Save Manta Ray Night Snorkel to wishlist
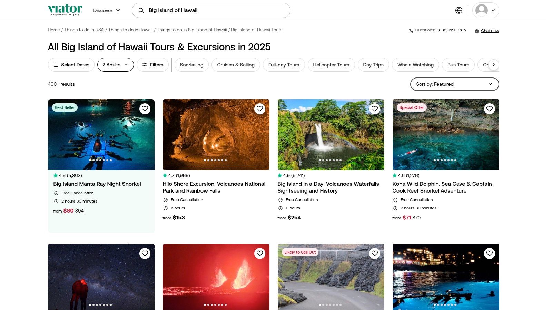The height and width of the screenshot is (310, 552). (x=145, y=109)
